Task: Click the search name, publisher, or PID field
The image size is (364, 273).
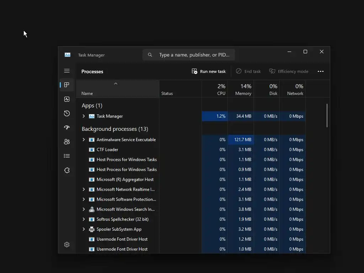Action: click(189, 55)
